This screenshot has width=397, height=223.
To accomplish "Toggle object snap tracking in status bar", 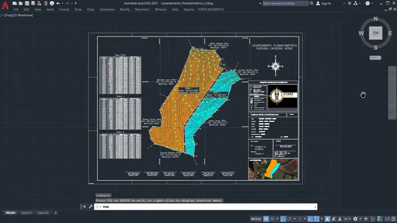I will 310,219.
